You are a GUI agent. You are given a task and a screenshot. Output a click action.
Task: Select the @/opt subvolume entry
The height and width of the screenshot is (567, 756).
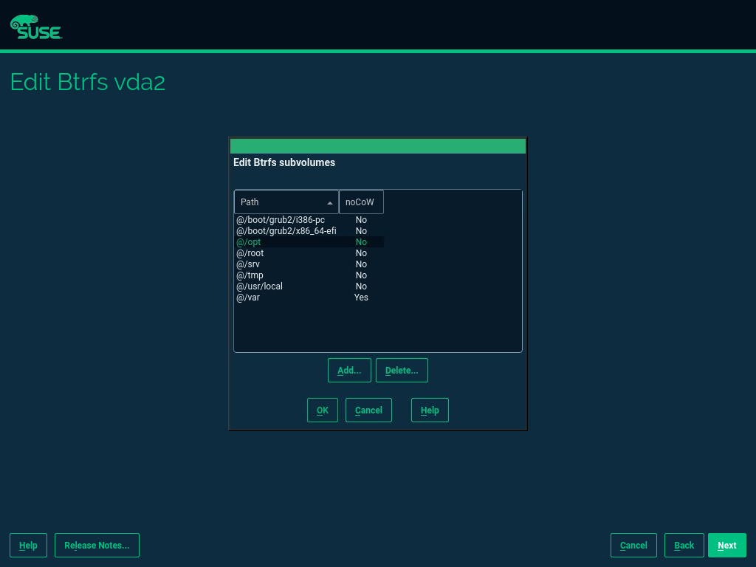249,242
